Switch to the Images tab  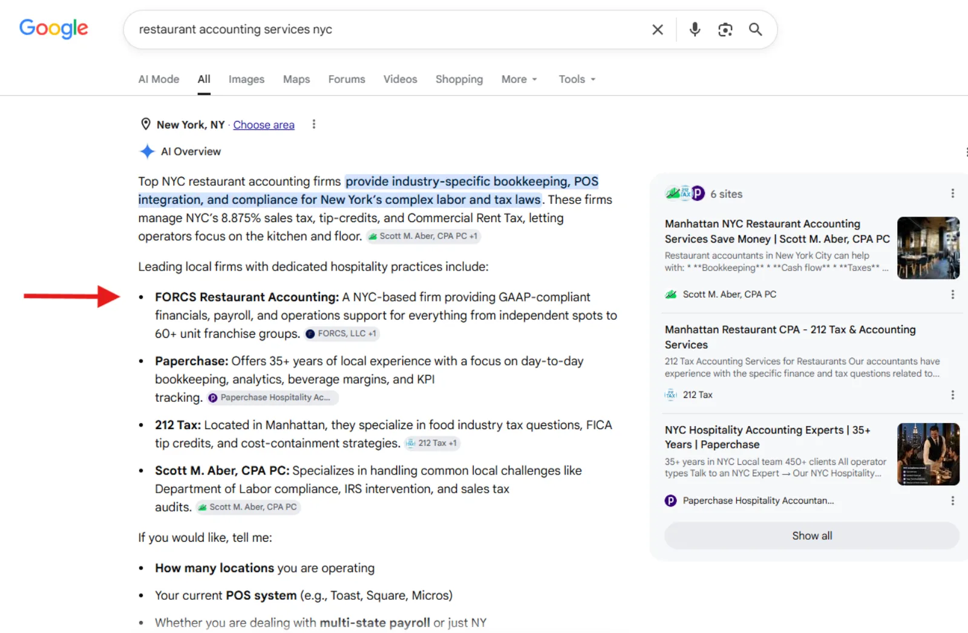(x=246, y=79)
